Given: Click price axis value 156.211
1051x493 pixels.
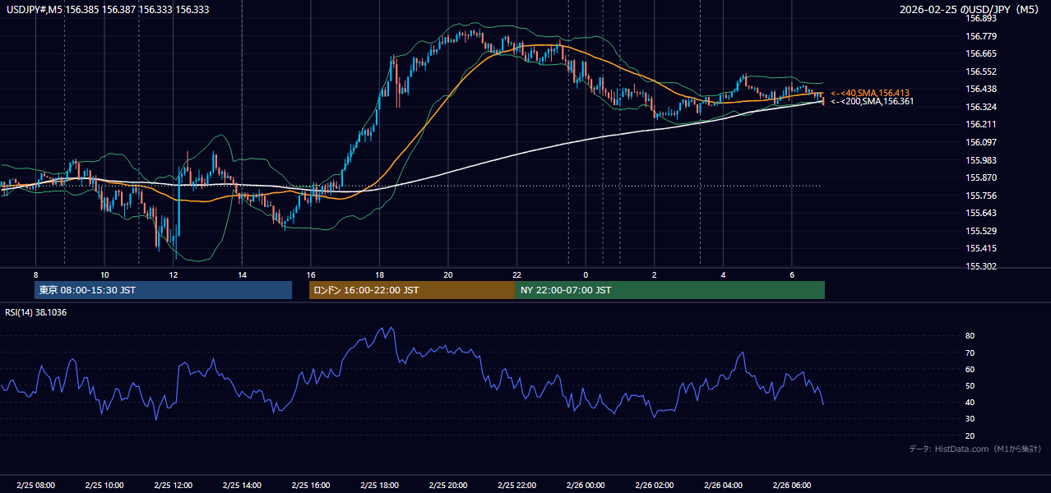Looking at the screenshot, I should (981, 125).
